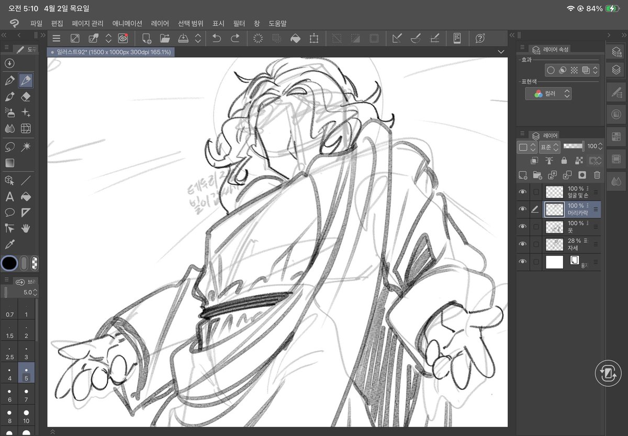
Task: Click the main black color swatch
Action: click(9, 263)
